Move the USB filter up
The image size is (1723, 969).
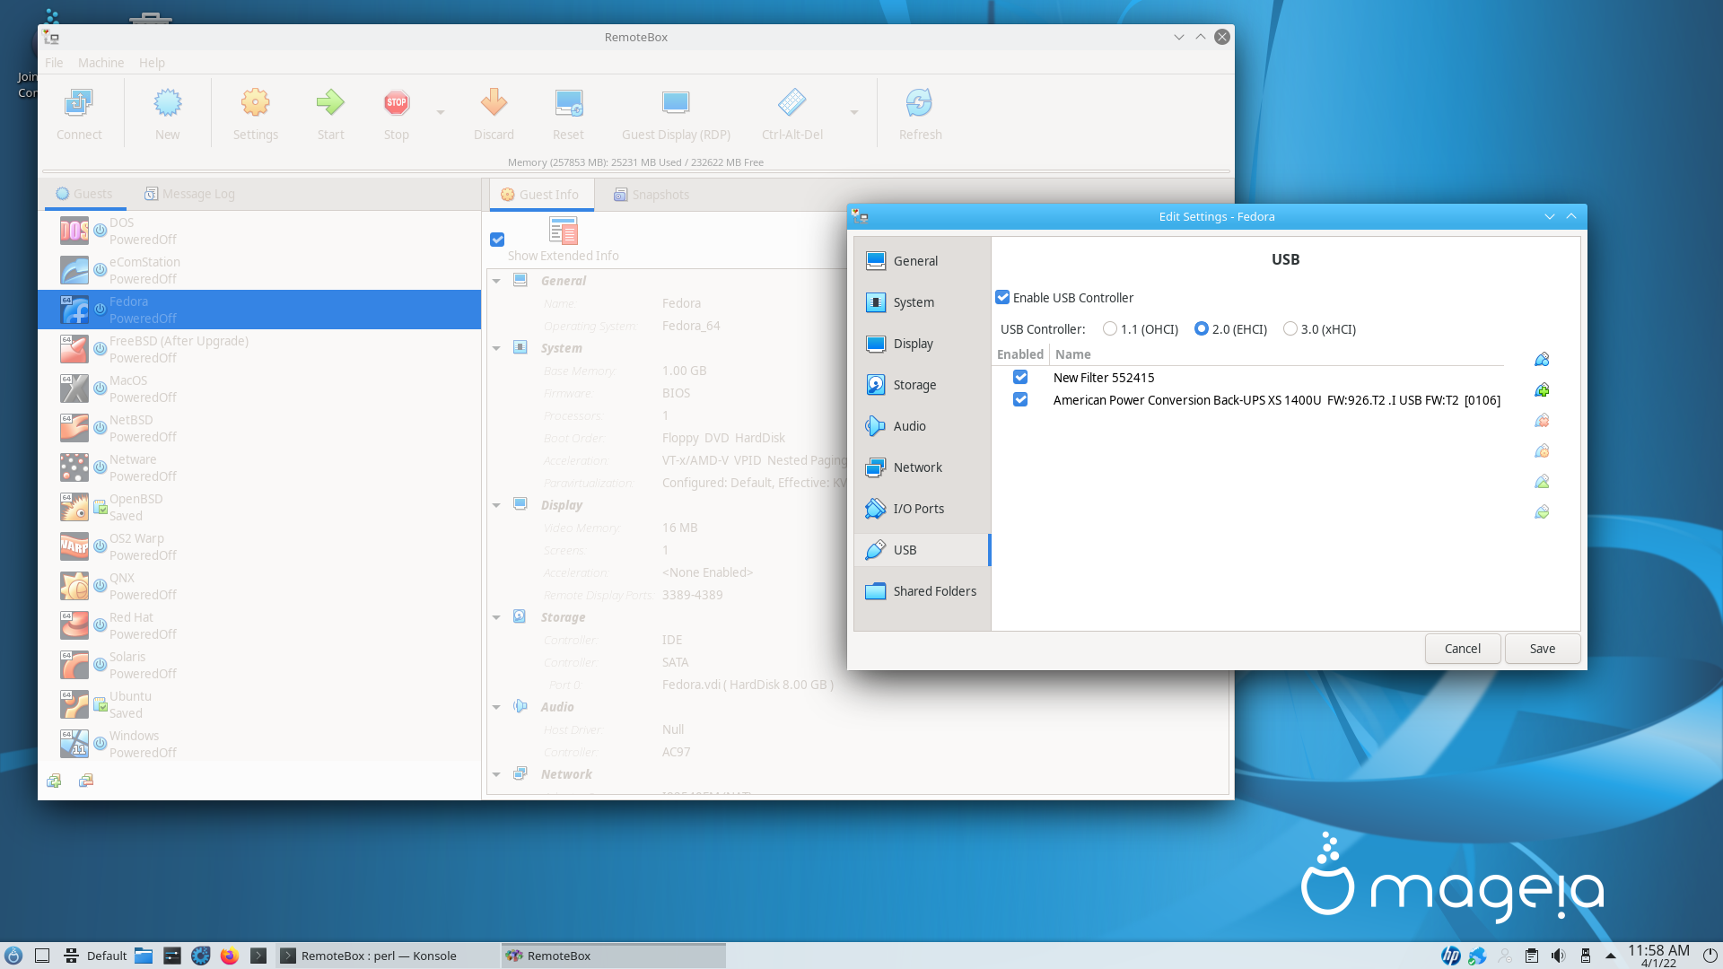tap(1542, 482)
